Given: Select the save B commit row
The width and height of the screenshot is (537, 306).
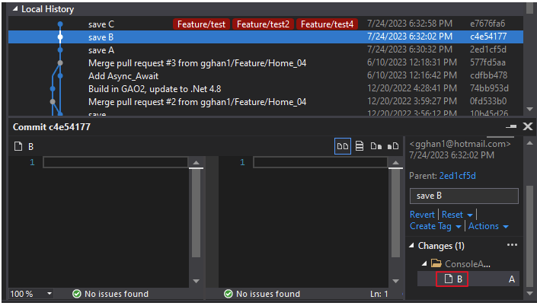Looking at the screenshot, I should point(266,37).
